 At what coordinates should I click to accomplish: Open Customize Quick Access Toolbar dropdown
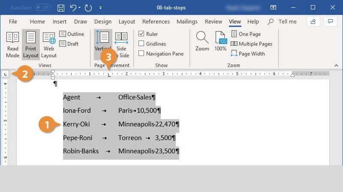100,8
